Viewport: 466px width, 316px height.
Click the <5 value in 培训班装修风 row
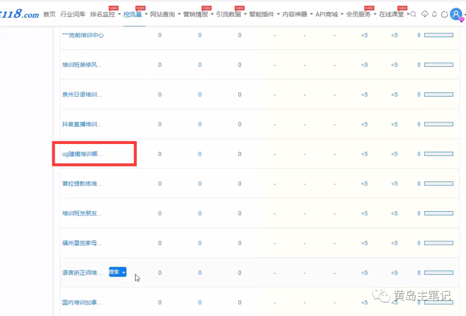point(365,65)
